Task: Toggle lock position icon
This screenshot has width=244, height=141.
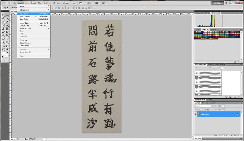Action: point(205,110)
